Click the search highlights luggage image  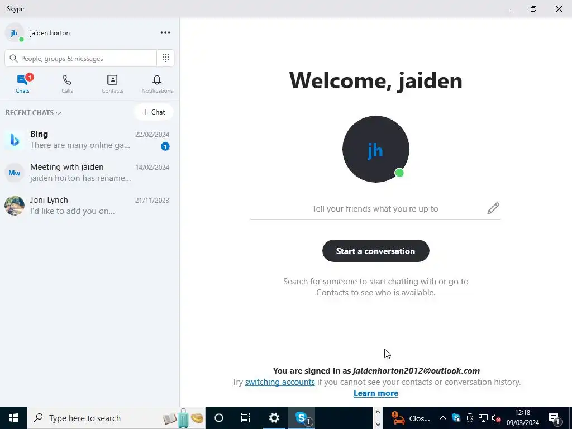[x=183, y=418]
